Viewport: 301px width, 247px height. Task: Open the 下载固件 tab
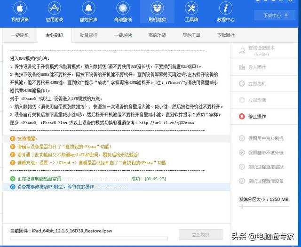226,35
